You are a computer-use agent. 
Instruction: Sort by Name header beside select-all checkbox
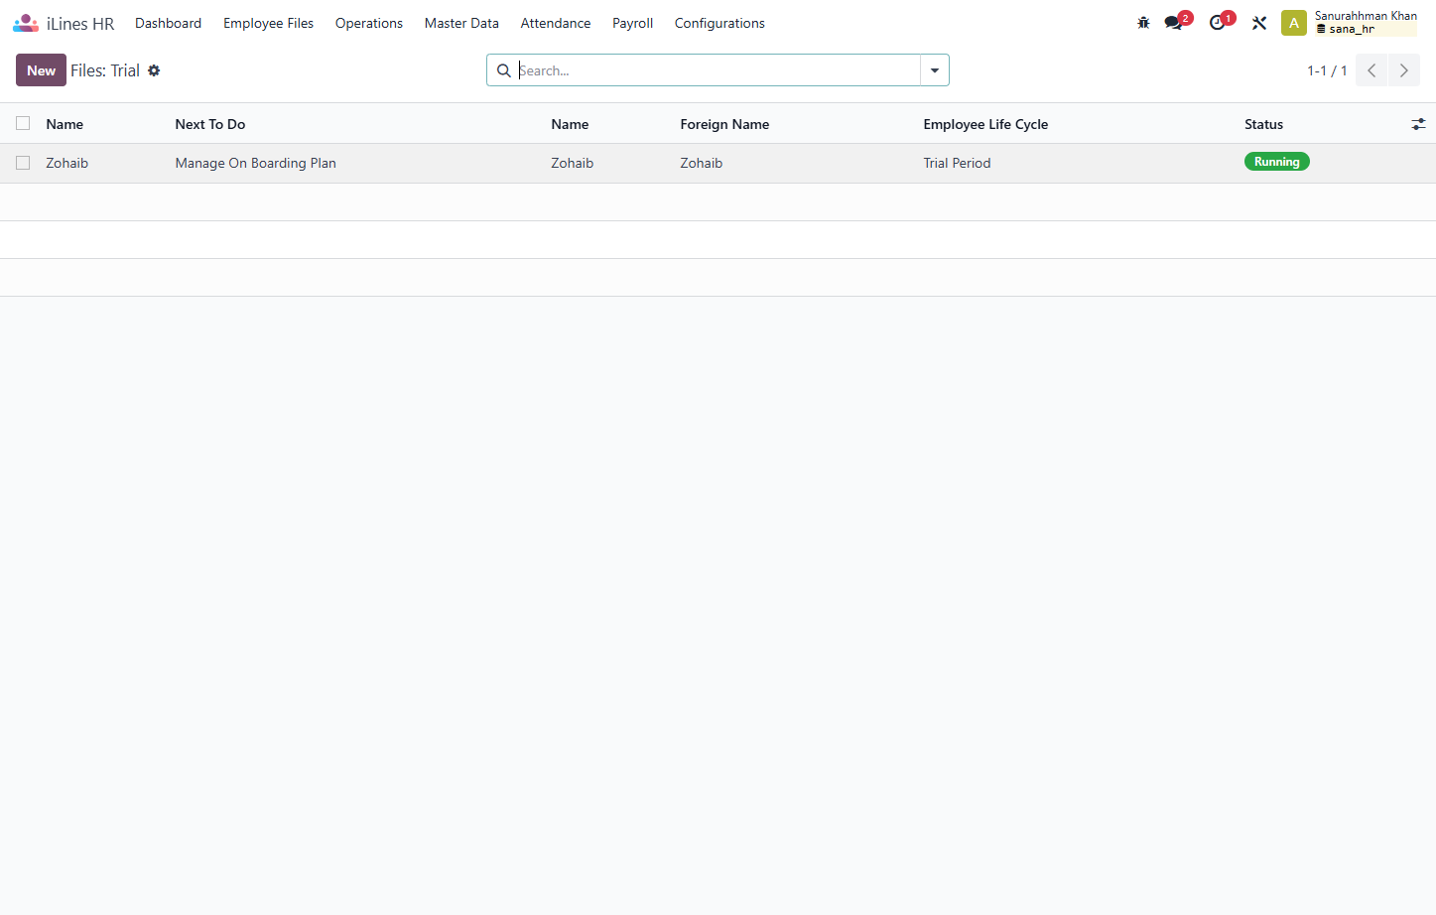65,124
